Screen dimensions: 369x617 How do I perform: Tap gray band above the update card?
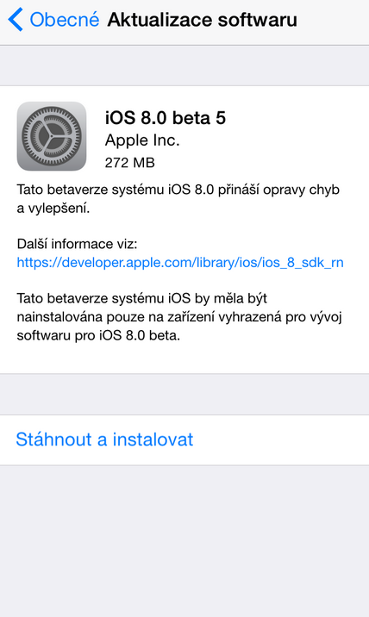[184, 65]
